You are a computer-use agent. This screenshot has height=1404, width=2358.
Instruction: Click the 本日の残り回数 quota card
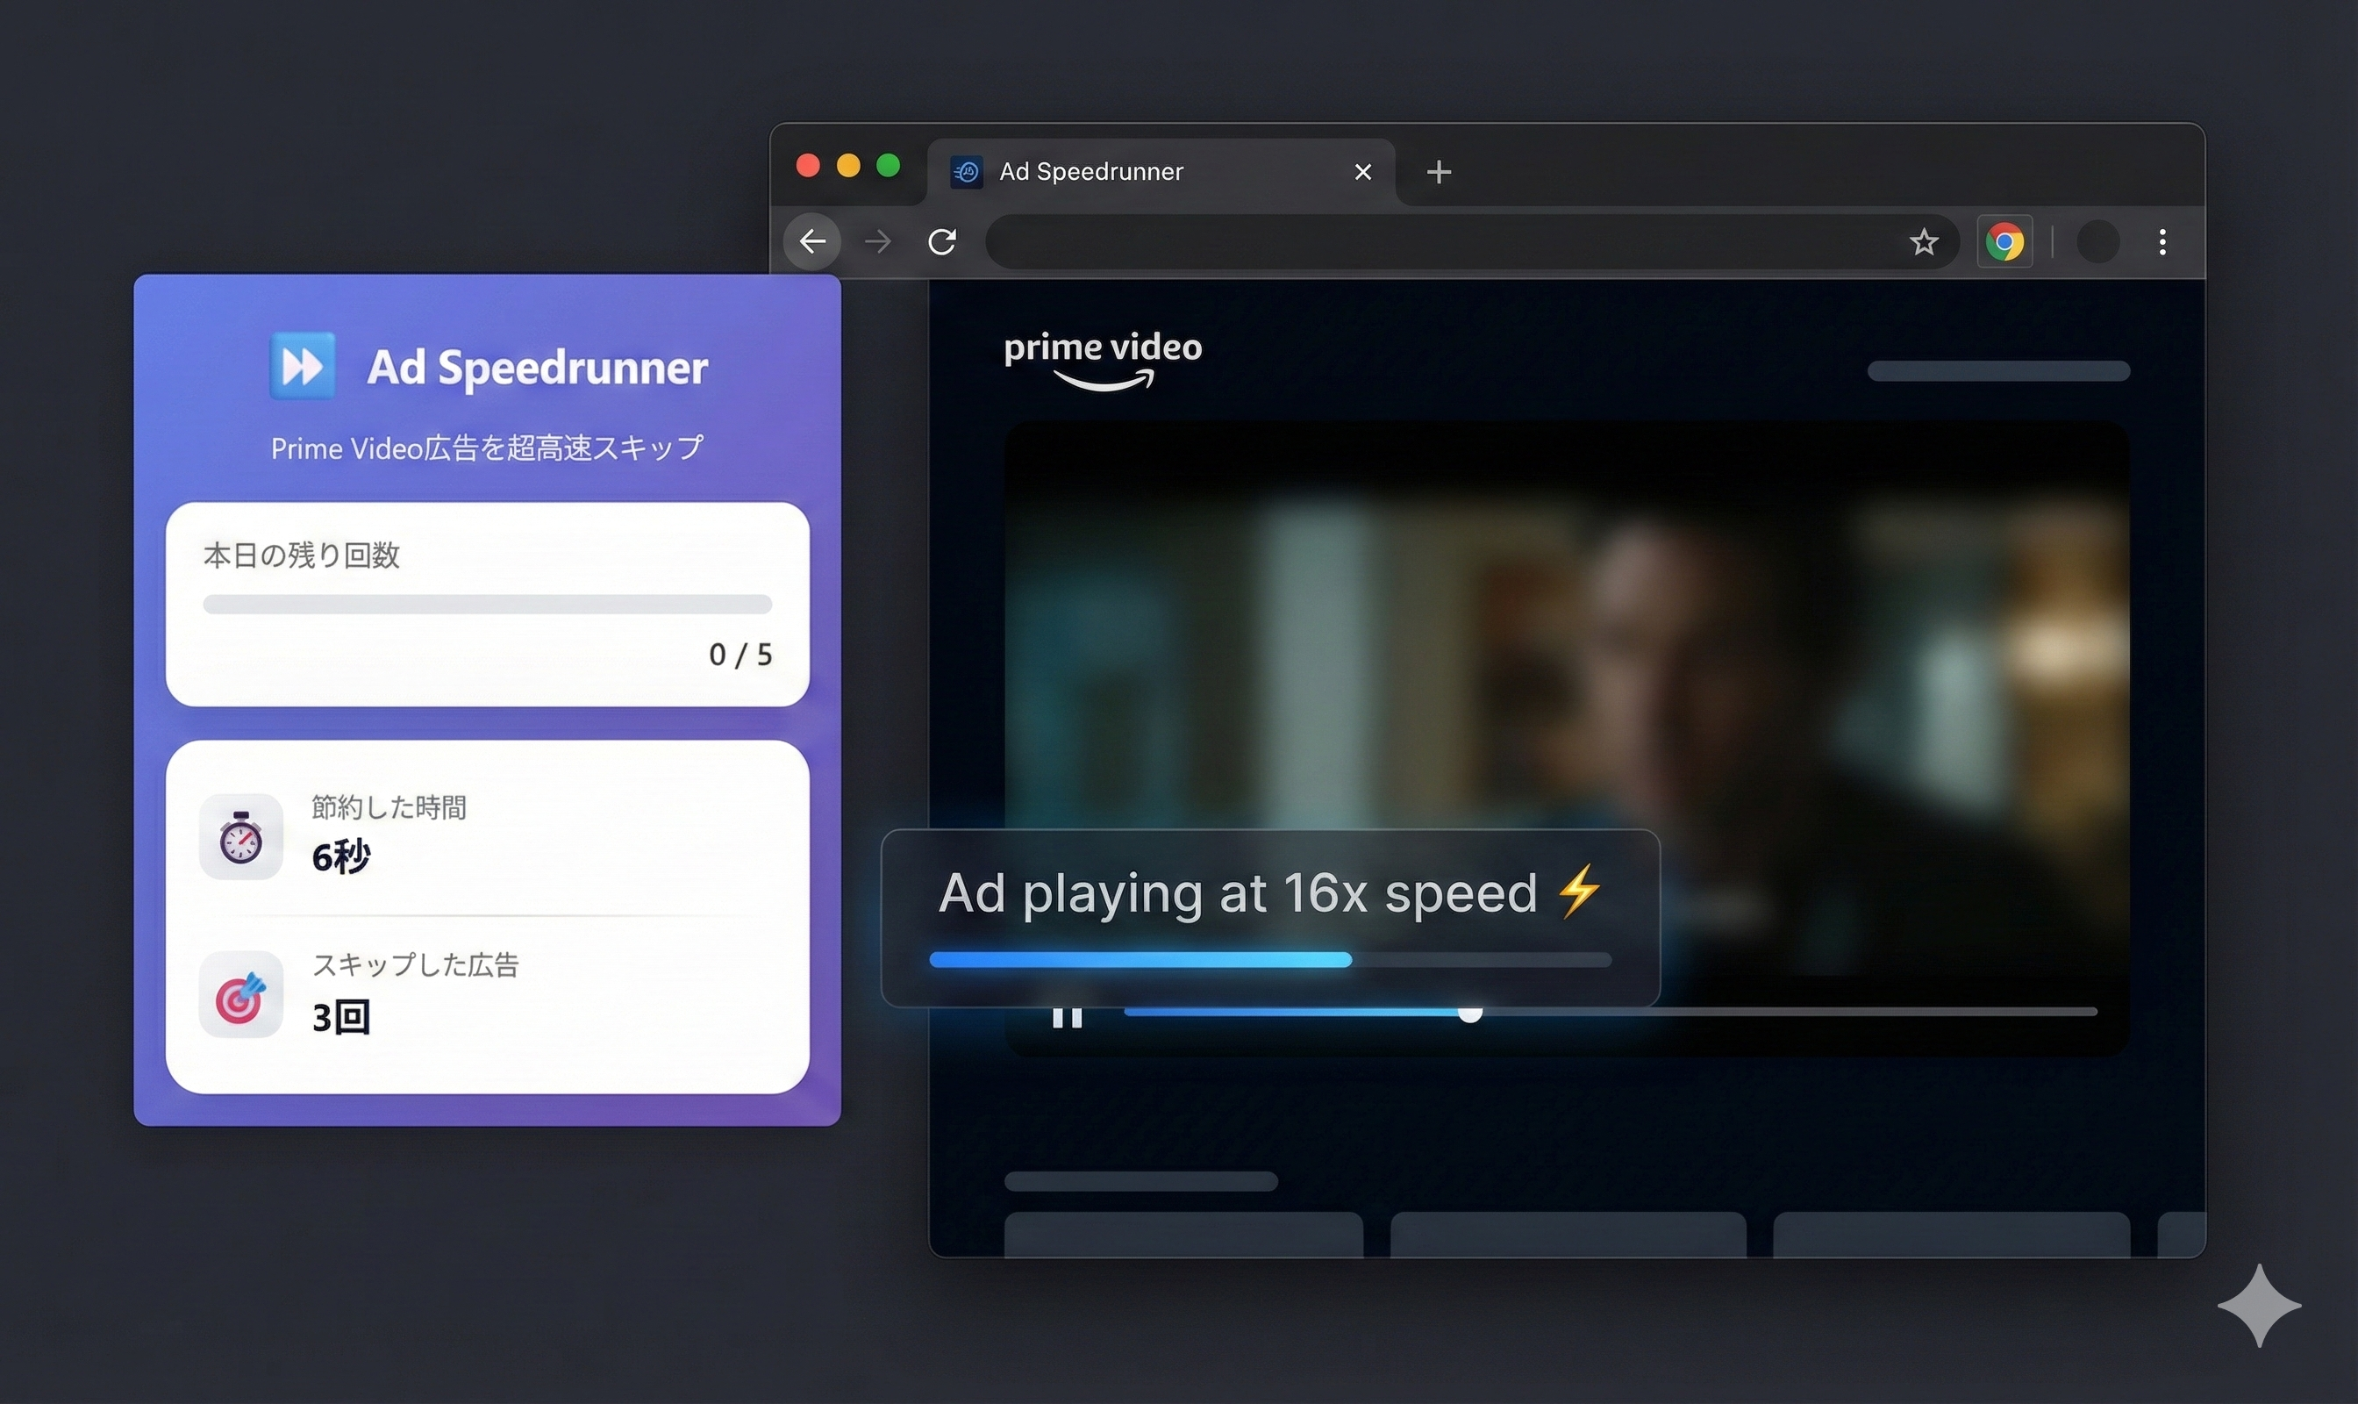click(x=486, y=604)
